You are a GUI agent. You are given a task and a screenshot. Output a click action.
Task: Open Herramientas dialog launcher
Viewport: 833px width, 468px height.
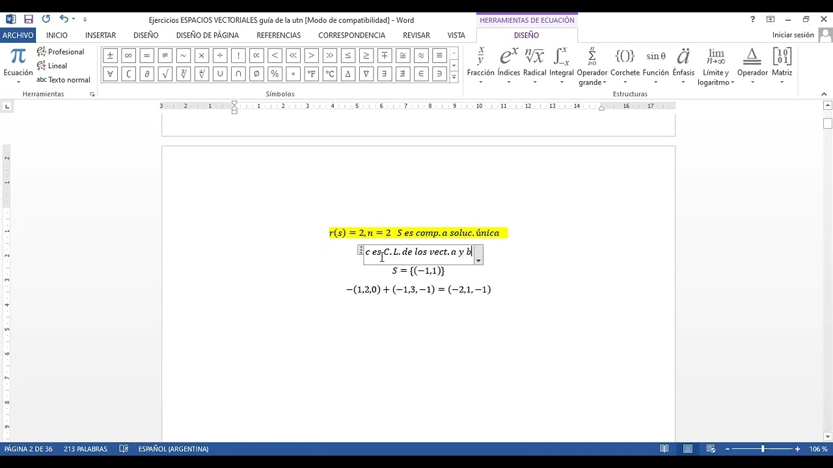coord(92,94)
